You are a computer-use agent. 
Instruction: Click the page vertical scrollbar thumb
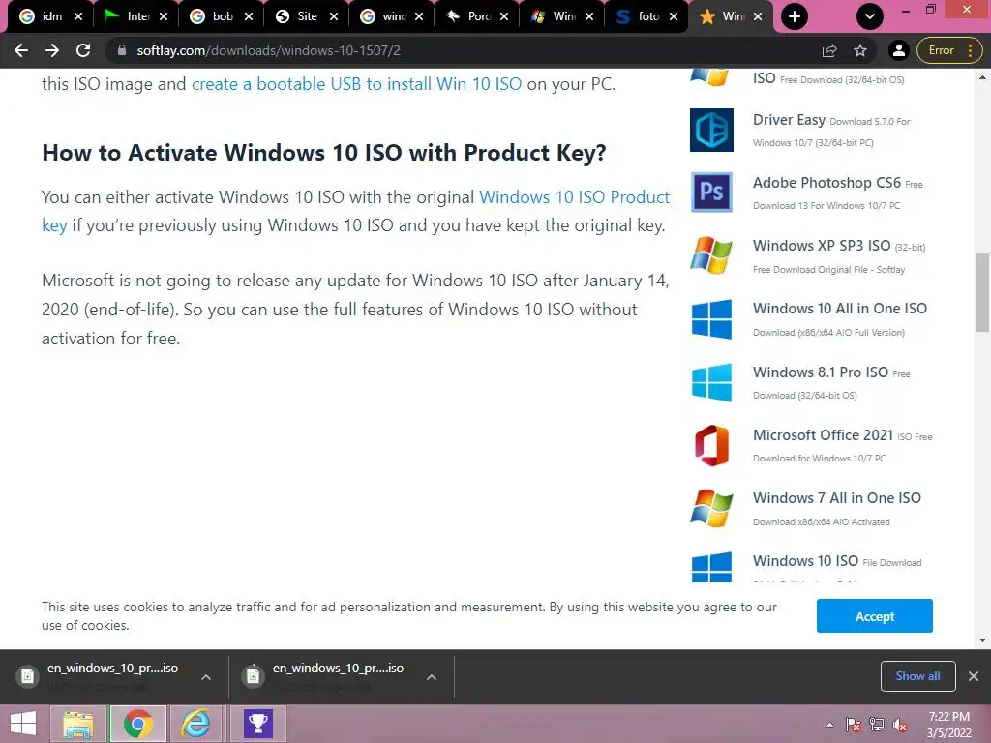click(x=982, y=292)
